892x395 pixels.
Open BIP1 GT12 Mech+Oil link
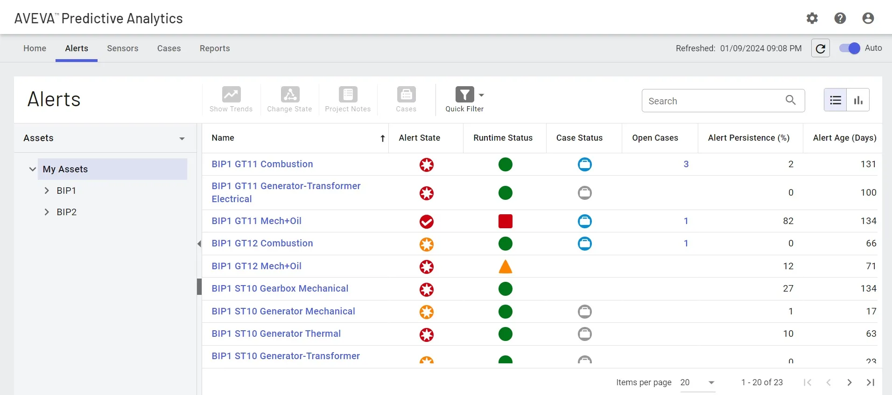click(x=257, y=266)
